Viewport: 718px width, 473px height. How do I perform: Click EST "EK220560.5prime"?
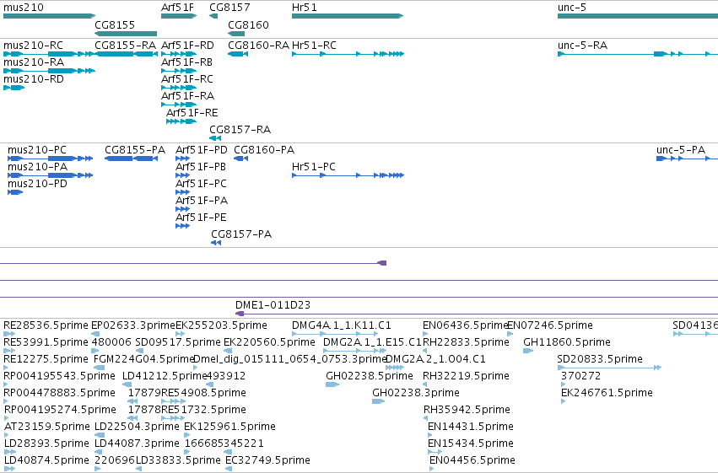[x=269, y=342]
